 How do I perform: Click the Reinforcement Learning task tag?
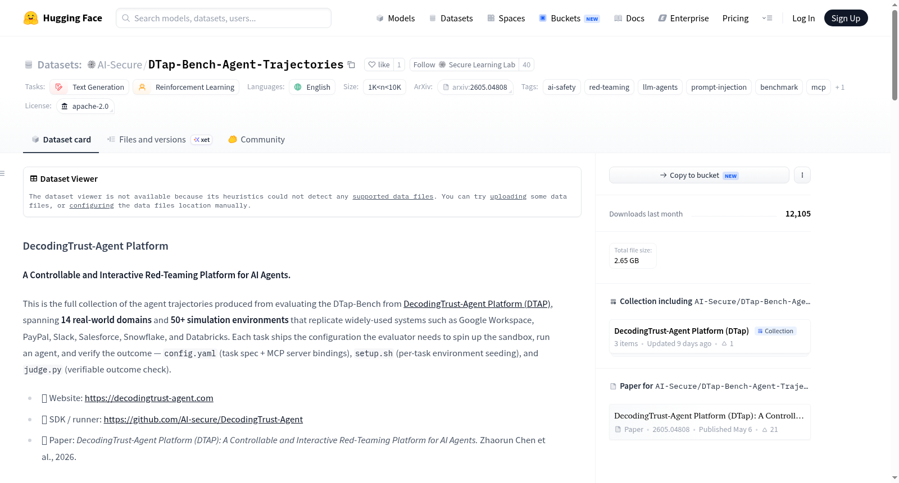click(186, 87)
